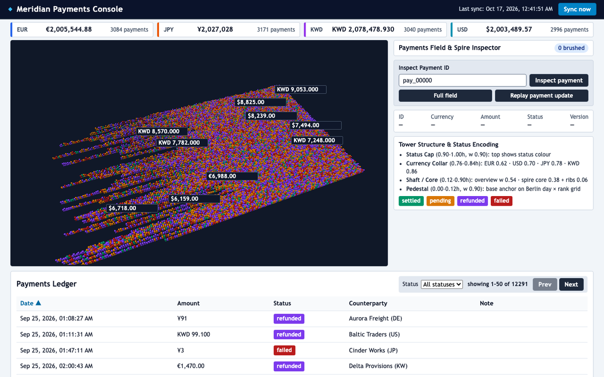Go to the Prev ledger page
604x377 pixels.
545,285
